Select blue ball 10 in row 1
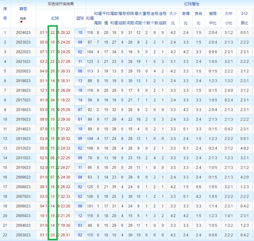The width and height of the screenshot is (254, 241). click(x=80, y=33)
